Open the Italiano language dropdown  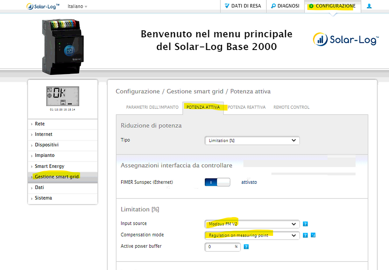tap(77, 6)
